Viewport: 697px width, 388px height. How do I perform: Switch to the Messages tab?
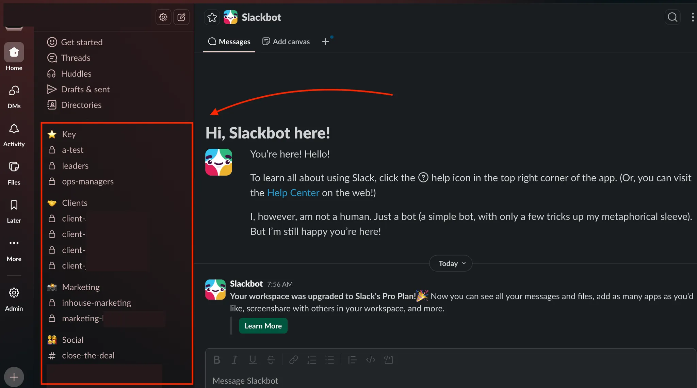229,42
